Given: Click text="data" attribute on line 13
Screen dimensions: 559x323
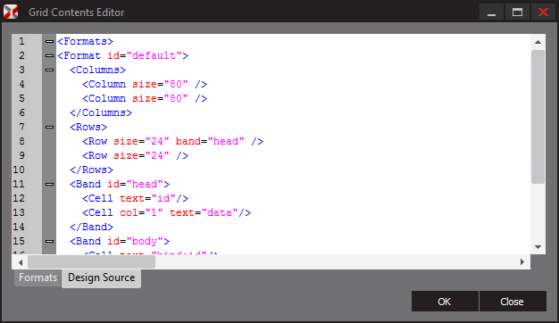Looking at the screenshot, I should (x=204, y=212).
